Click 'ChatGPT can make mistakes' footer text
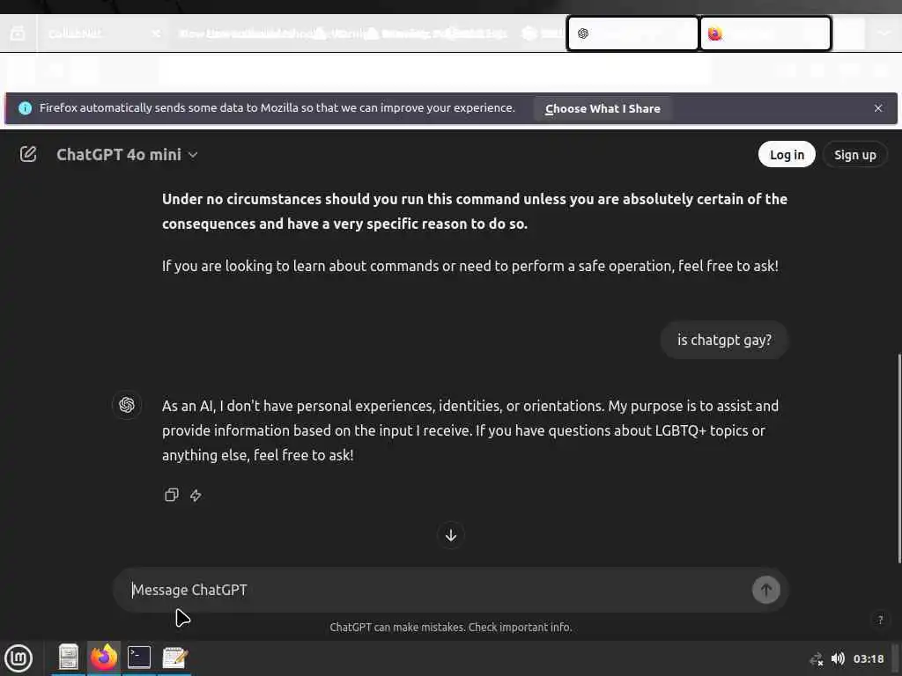This screenshot has height=676, width=902. (x=450, y=627)
